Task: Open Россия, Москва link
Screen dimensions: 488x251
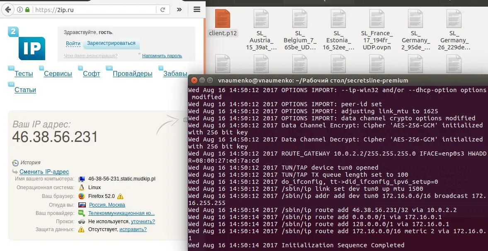Action: click(x=107, y=205)
